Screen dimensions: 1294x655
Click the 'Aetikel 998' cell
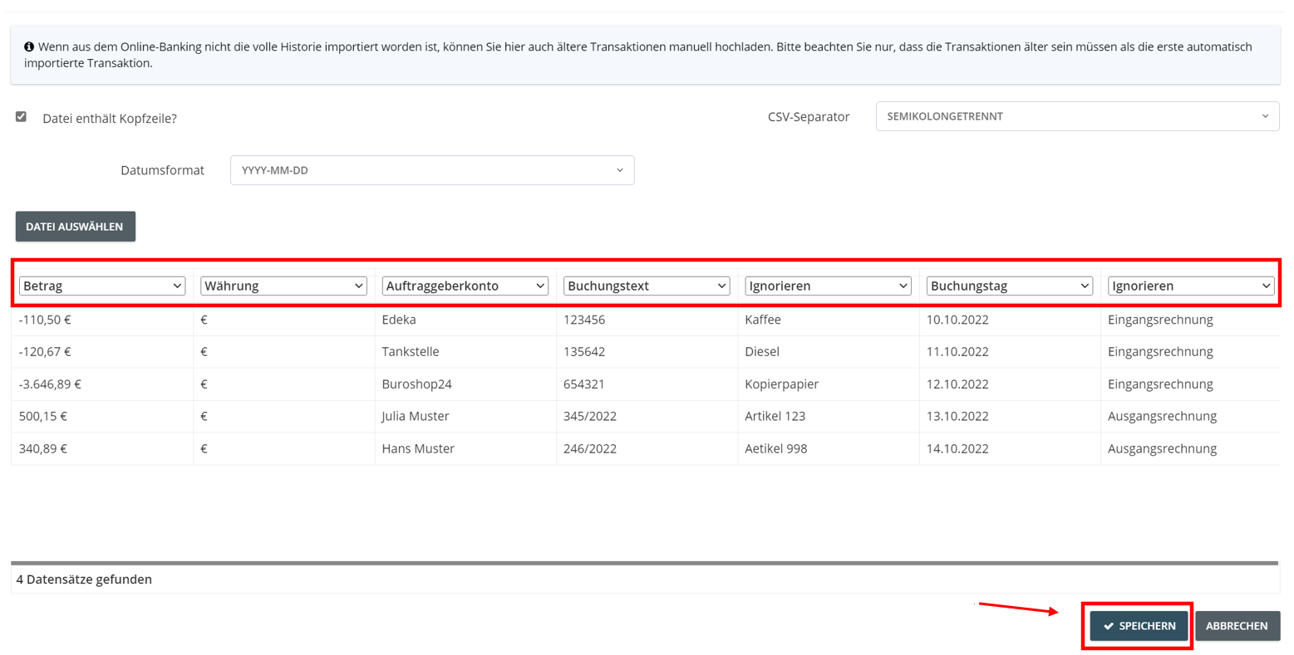(829, 448)
